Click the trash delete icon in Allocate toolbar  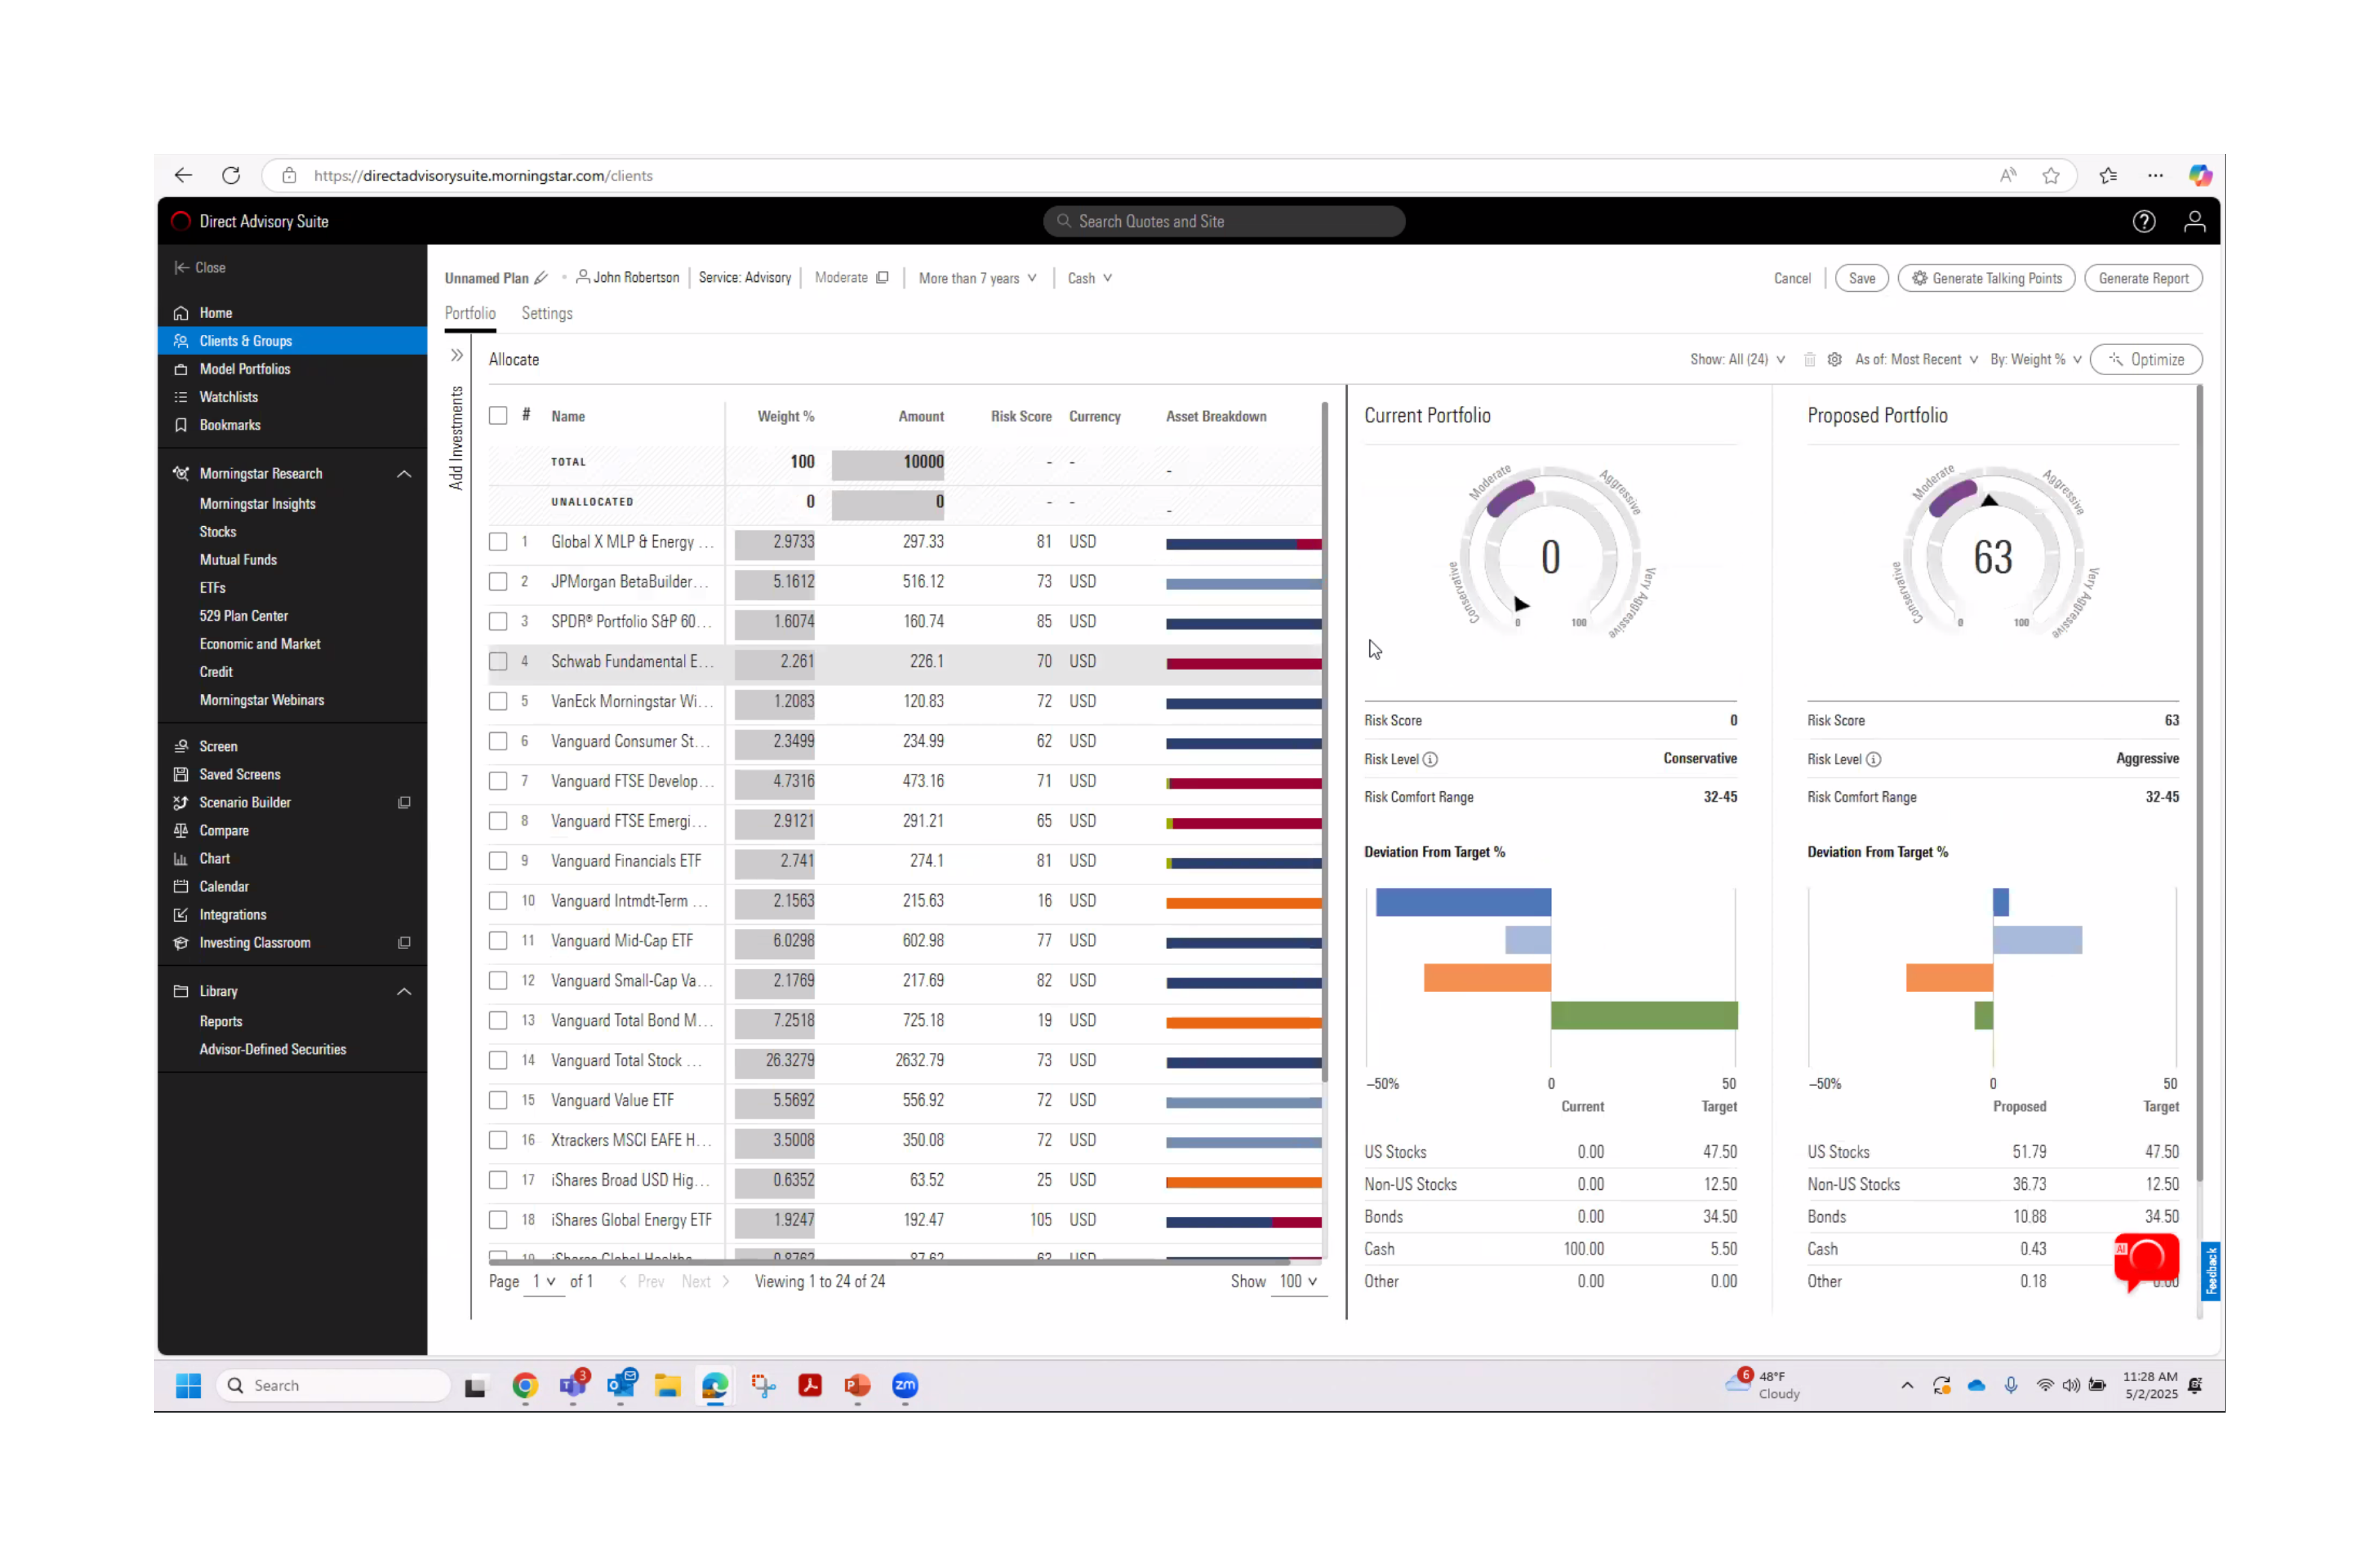1809,360
